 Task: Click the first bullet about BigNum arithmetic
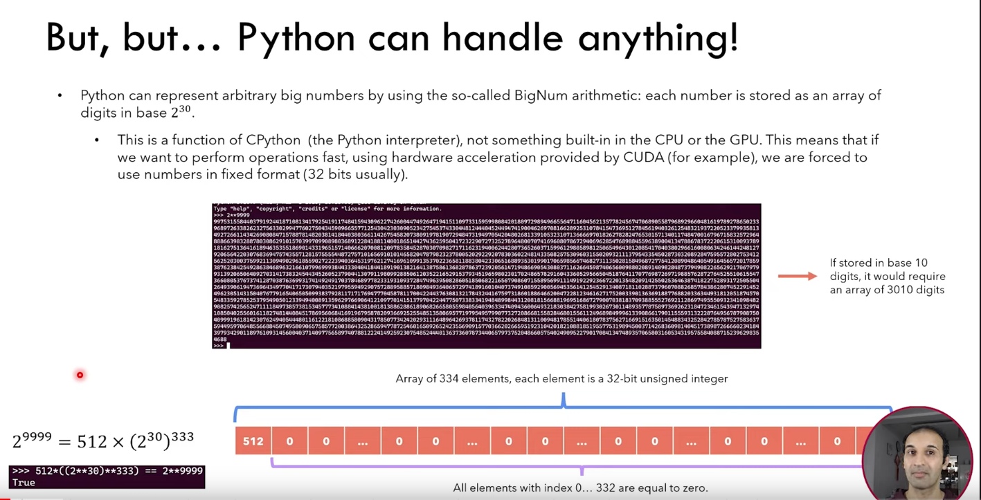[480, 104]
